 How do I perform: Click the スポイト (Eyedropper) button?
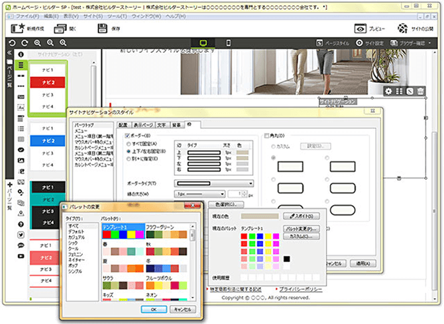pyautogui.click(x=301, y=216)
